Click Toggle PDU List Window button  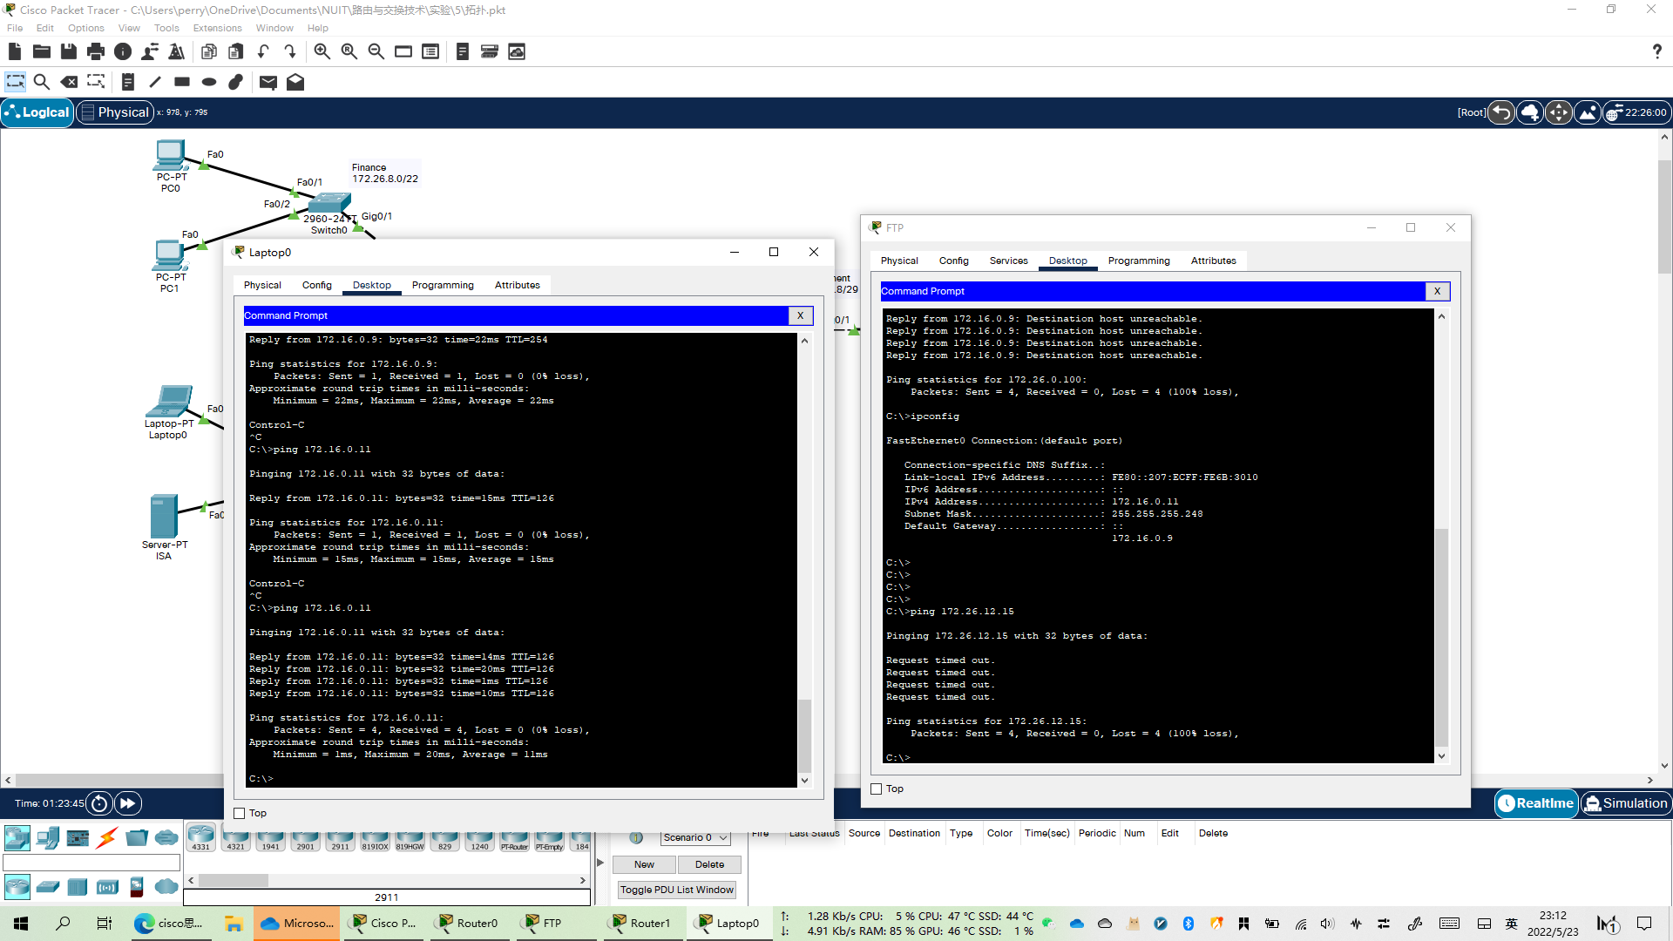pos(677,890)
